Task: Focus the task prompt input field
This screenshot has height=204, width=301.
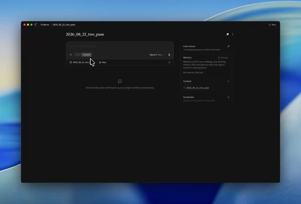Action: click(120, 46)
